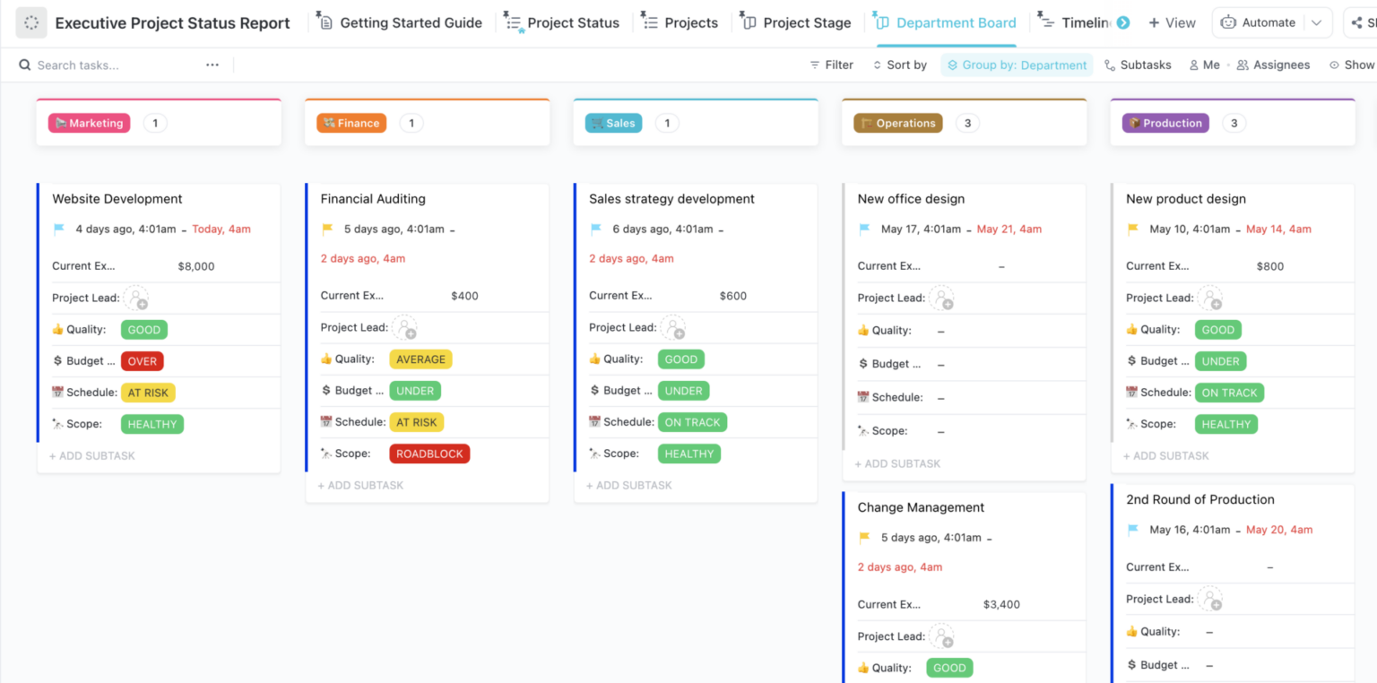Click the Assignees icon in the toolbar
Screen dimensions: 1377x683
coord(1274,65)
